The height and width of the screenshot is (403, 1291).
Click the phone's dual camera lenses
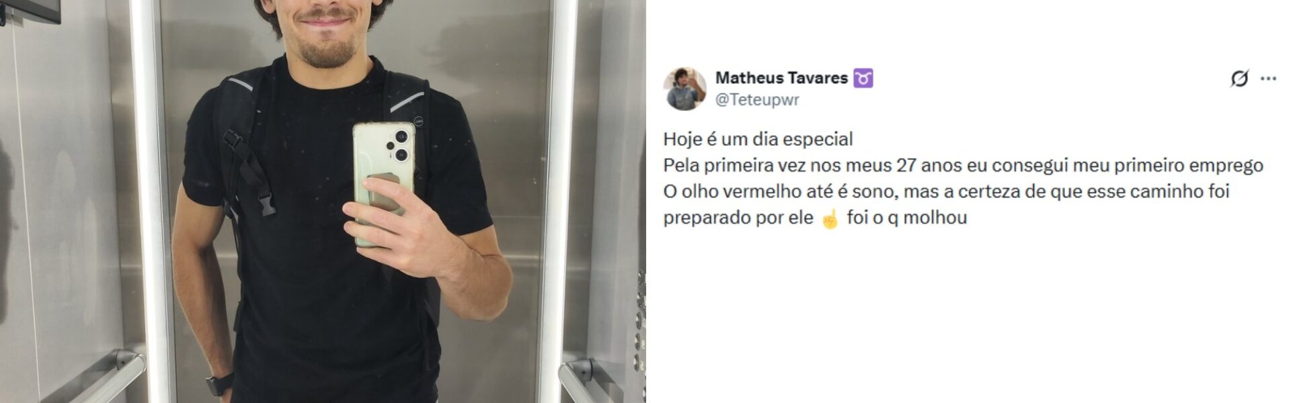401,146
